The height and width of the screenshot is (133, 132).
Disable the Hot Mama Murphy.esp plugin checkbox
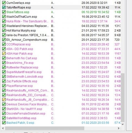point(4,30)
